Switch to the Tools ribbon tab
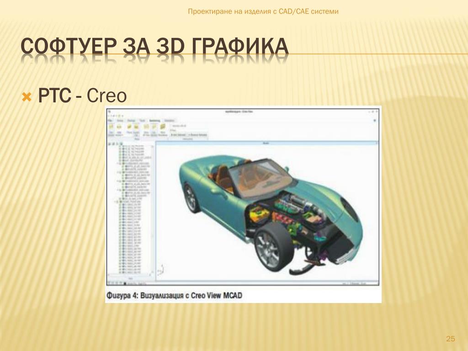This screenshot has height=351, width=468. 143,121
